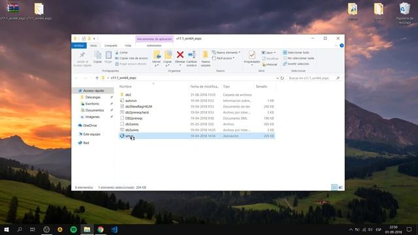
Task: Open Google Chrome from the taskbar
Action: point(101,229)
